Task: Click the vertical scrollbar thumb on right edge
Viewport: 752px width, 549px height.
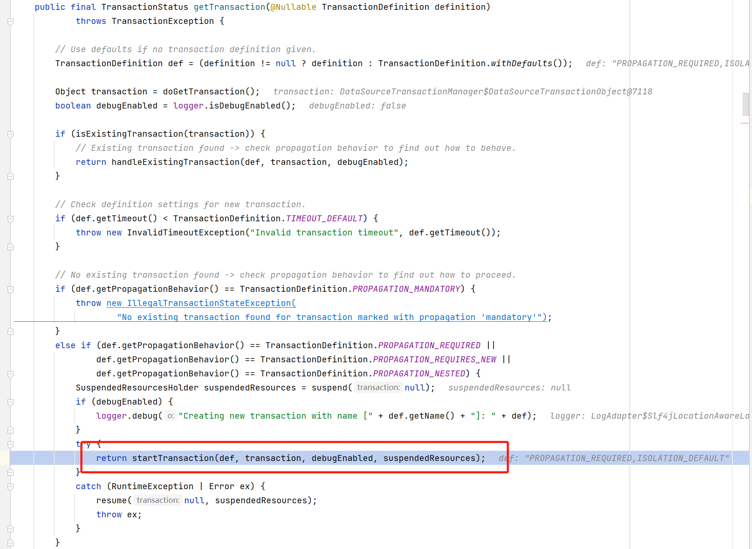Action: 746,104
